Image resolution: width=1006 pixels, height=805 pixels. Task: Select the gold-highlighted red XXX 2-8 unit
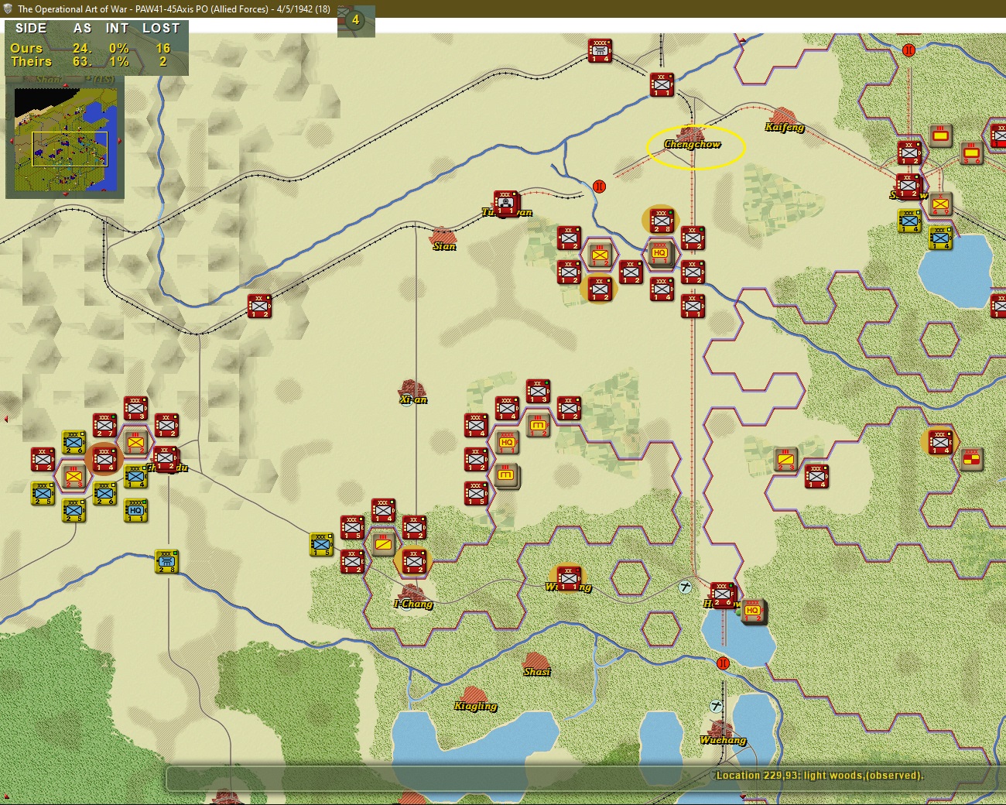coord(662,221)
